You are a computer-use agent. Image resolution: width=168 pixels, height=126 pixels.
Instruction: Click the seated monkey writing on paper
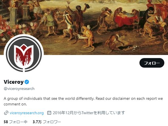87,36
